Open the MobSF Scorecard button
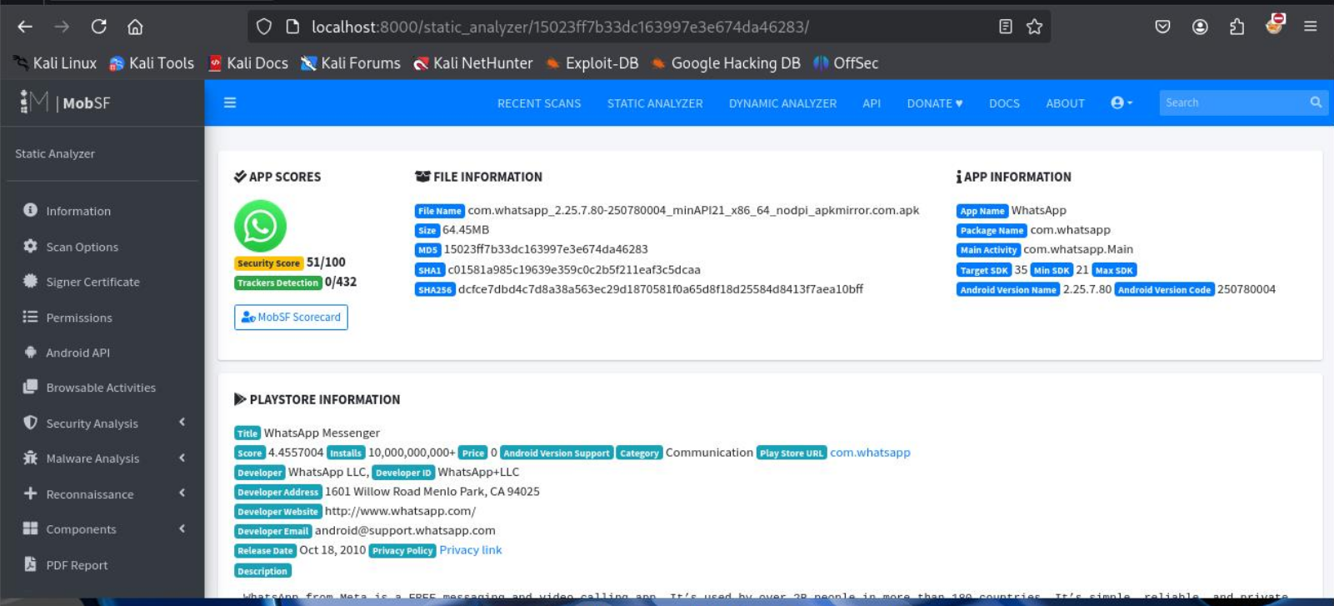This screenshot has height=606, width=1334. pyautogui.click(x=291, y=317)
